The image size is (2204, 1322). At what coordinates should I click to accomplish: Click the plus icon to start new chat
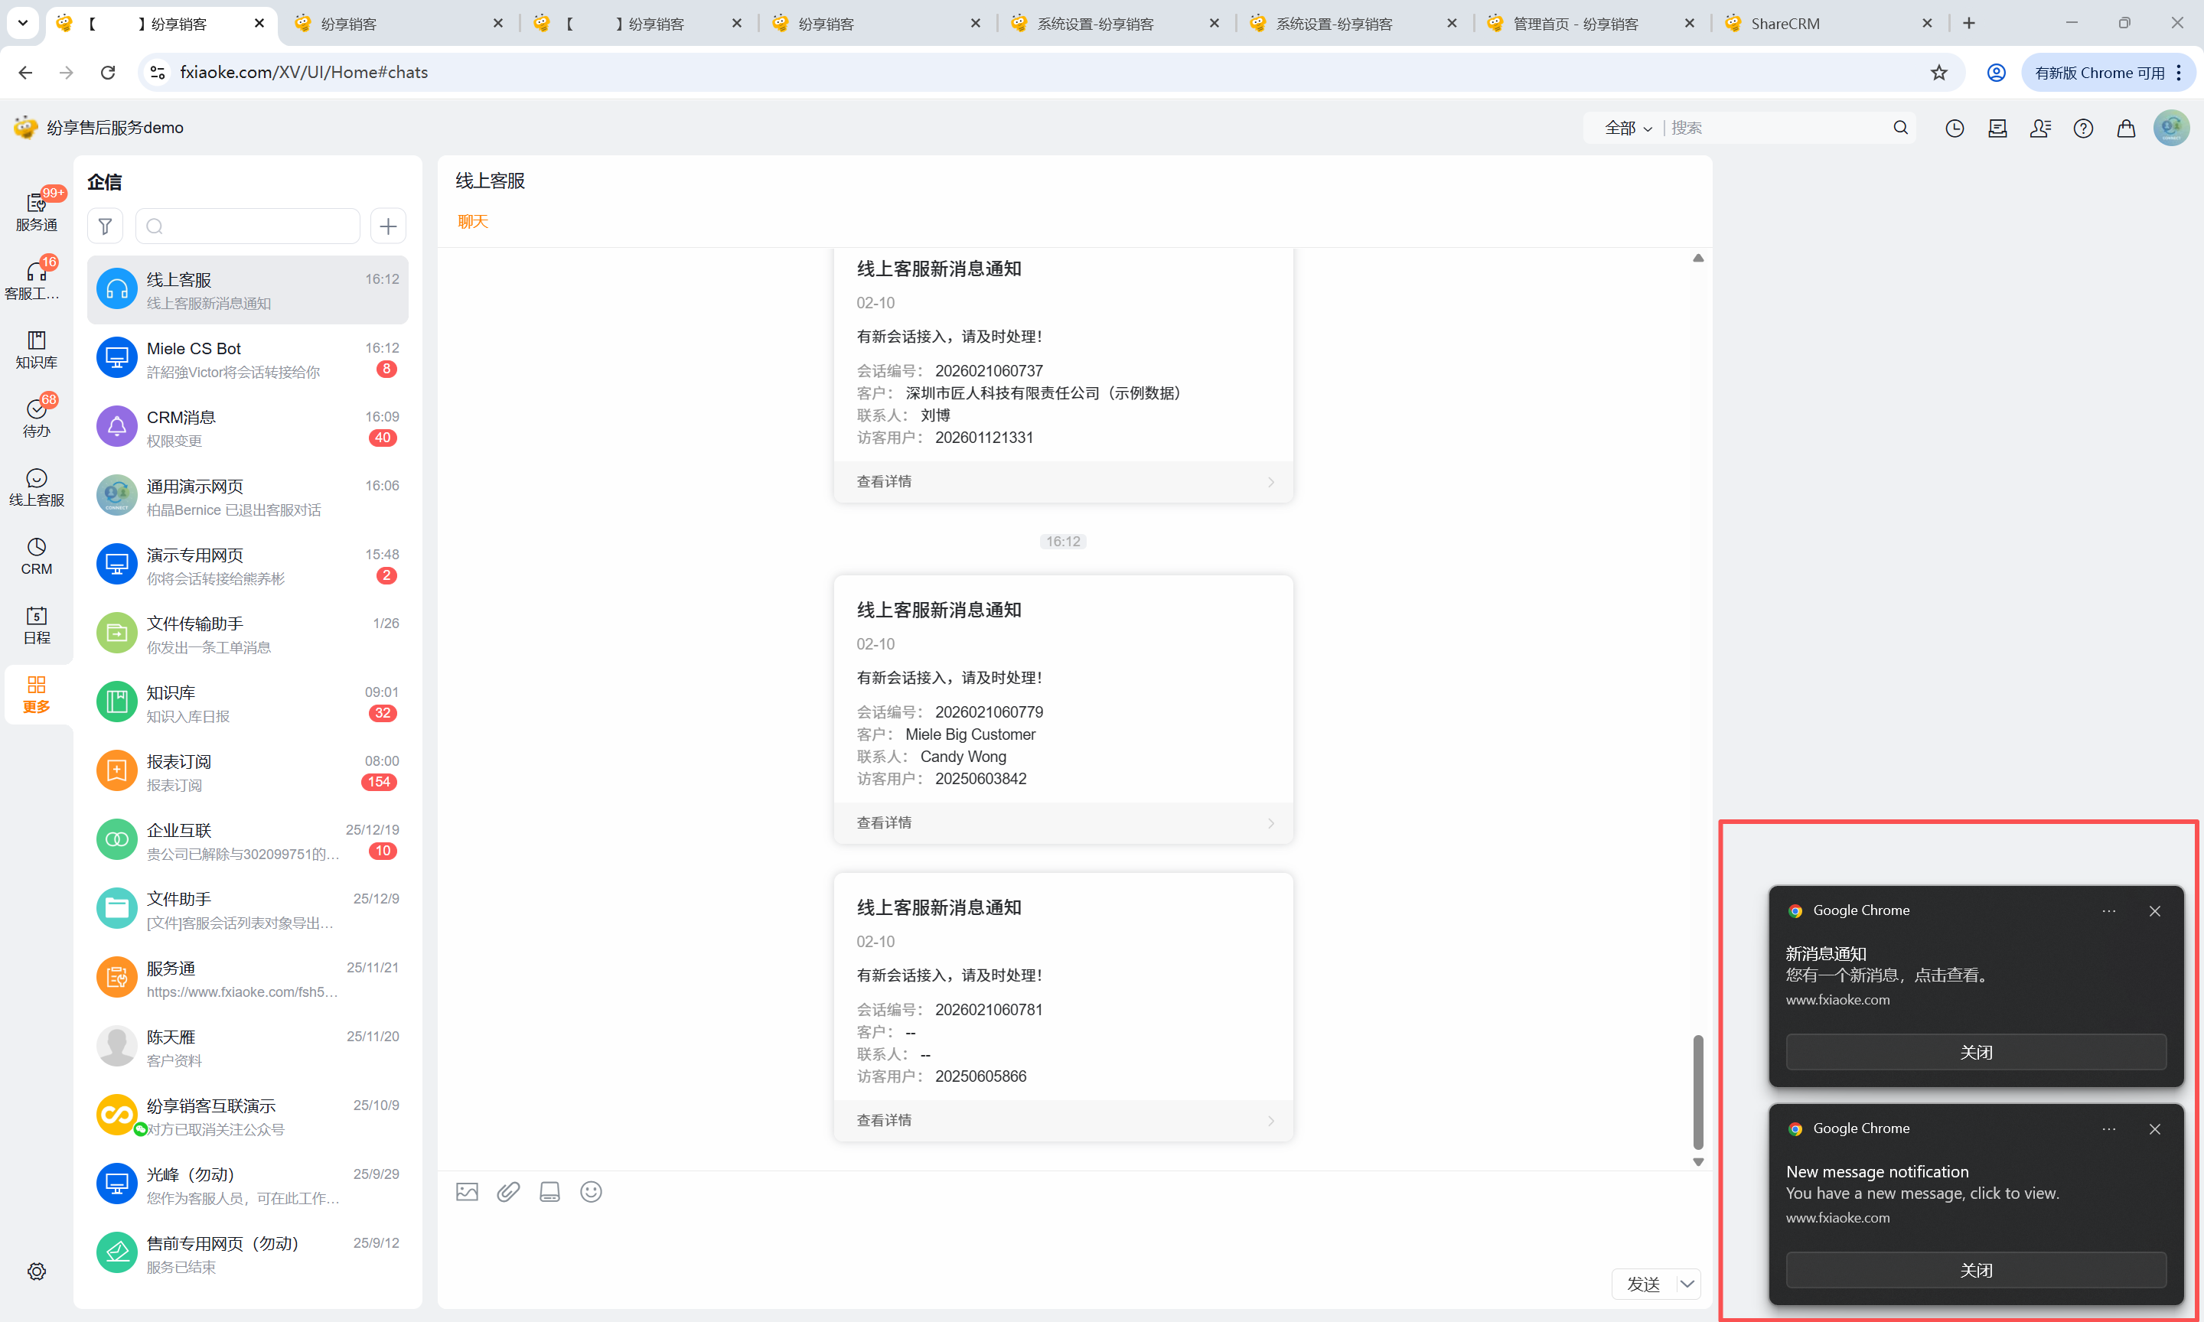click(389, 226)
